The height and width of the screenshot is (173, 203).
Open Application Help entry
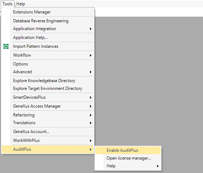point(48,38)
